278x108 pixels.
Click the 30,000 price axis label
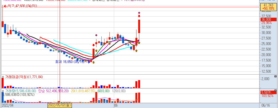tap(266, 33)
